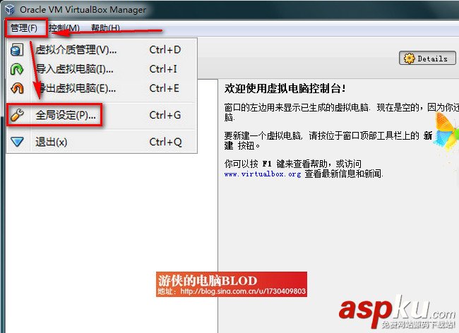The width and height of the screenshot is (459, 333).
Task: Choose 导入虚拟电脑(I)... menu entry
Action: click(102, 69)
